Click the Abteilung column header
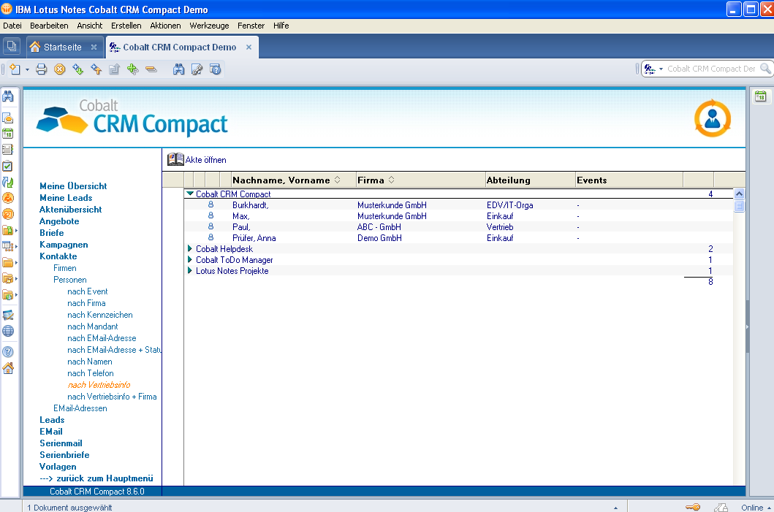The image size is (774, 512). pyautogui.click(x=531, y=180)
